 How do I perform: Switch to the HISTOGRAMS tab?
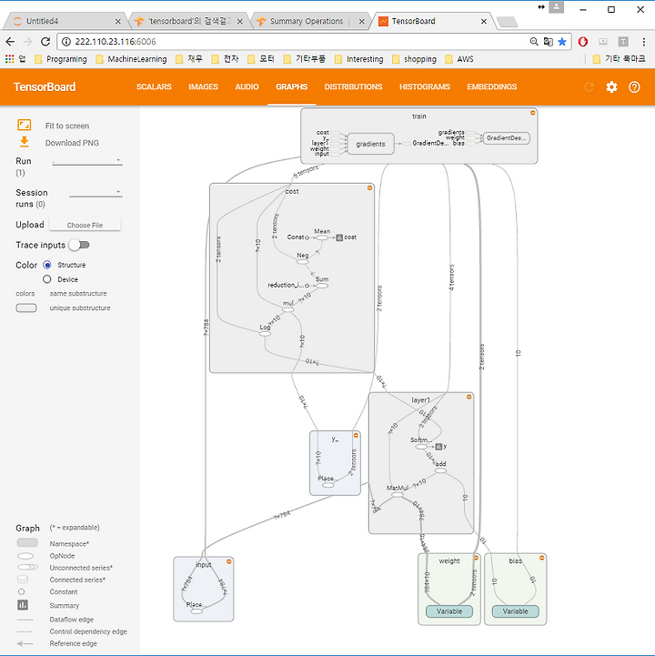click(x=425, y=86)
